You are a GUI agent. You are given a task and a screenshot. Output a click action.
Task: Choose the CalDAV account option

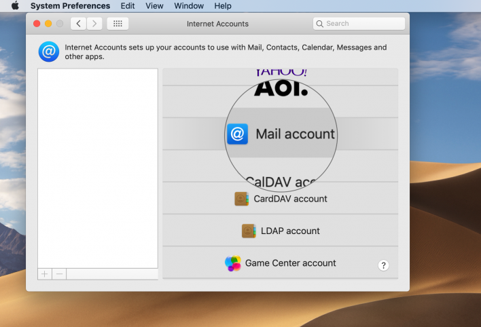(x=281, y=166)
